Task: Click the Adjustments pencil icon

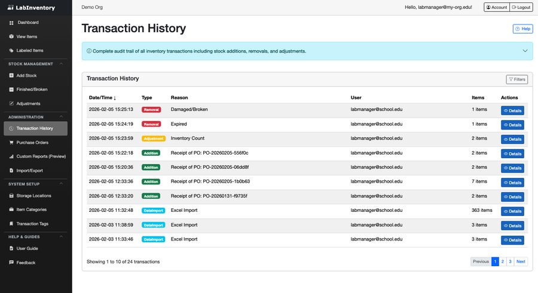Action: click(x=11, y=103)
